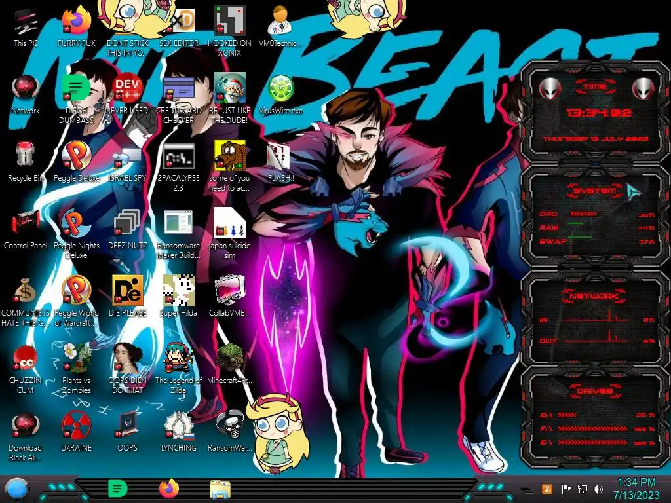The height and width of the screenshot is (503, 671).
Task: Open the Action Center flag icon
Action: click(x=566, y=489)
